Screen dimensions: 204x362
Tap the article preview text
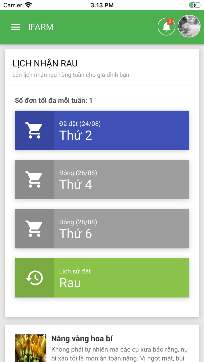pos(119,353)
